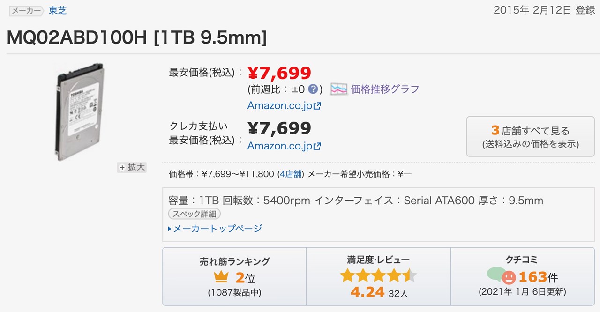Click the +拡大 enlarge button
Screen dimensions: 600x312
[132, 167]
